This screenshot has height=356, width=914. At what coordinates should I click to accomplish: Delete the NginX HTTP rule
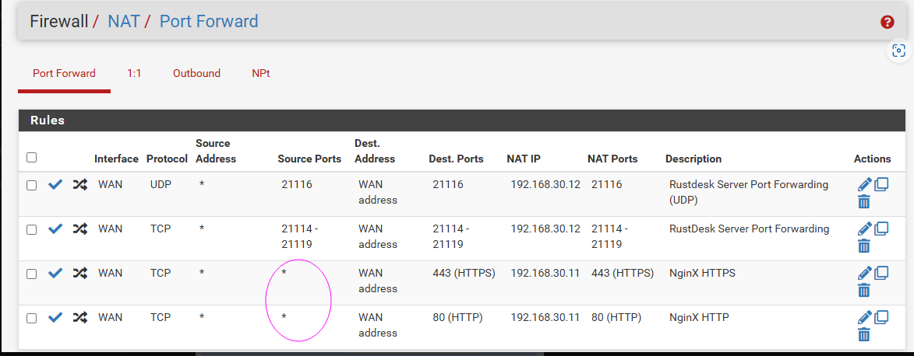coord(864,334)
